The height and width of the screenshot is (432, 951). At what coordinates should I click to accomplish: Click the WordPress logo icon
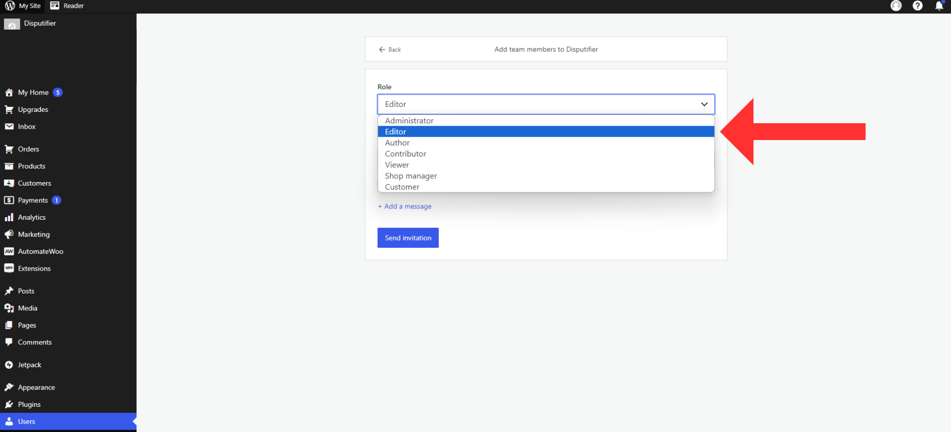click(x=10, y=6)
